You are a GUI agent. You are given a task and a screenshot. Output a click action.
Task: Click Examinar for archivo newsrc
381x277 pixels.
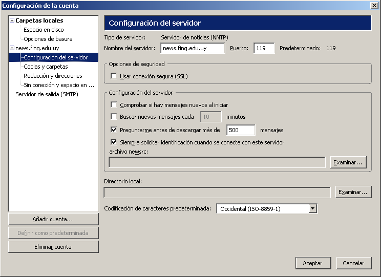click(x=348, y=162)
